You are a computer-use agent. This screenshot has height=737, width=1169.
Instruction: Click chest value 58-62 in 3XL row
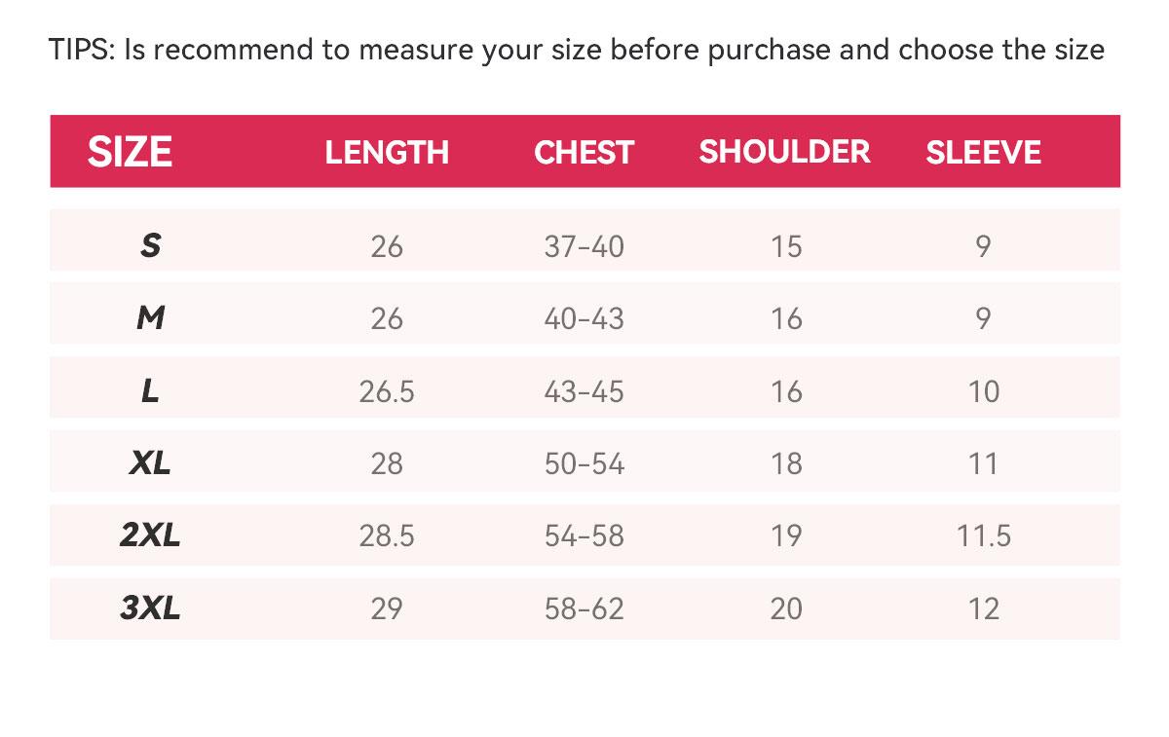point(584,608)
